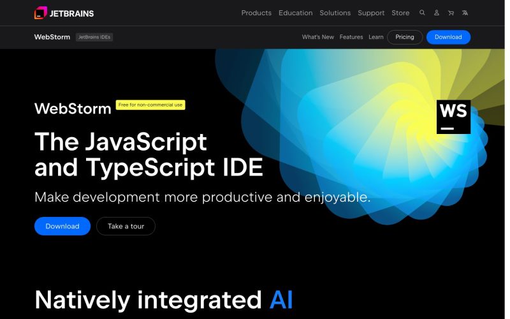The height and width of the screenshot is (319, 510).
Task: Open the Store menu
Action: [x=400, y=13]
